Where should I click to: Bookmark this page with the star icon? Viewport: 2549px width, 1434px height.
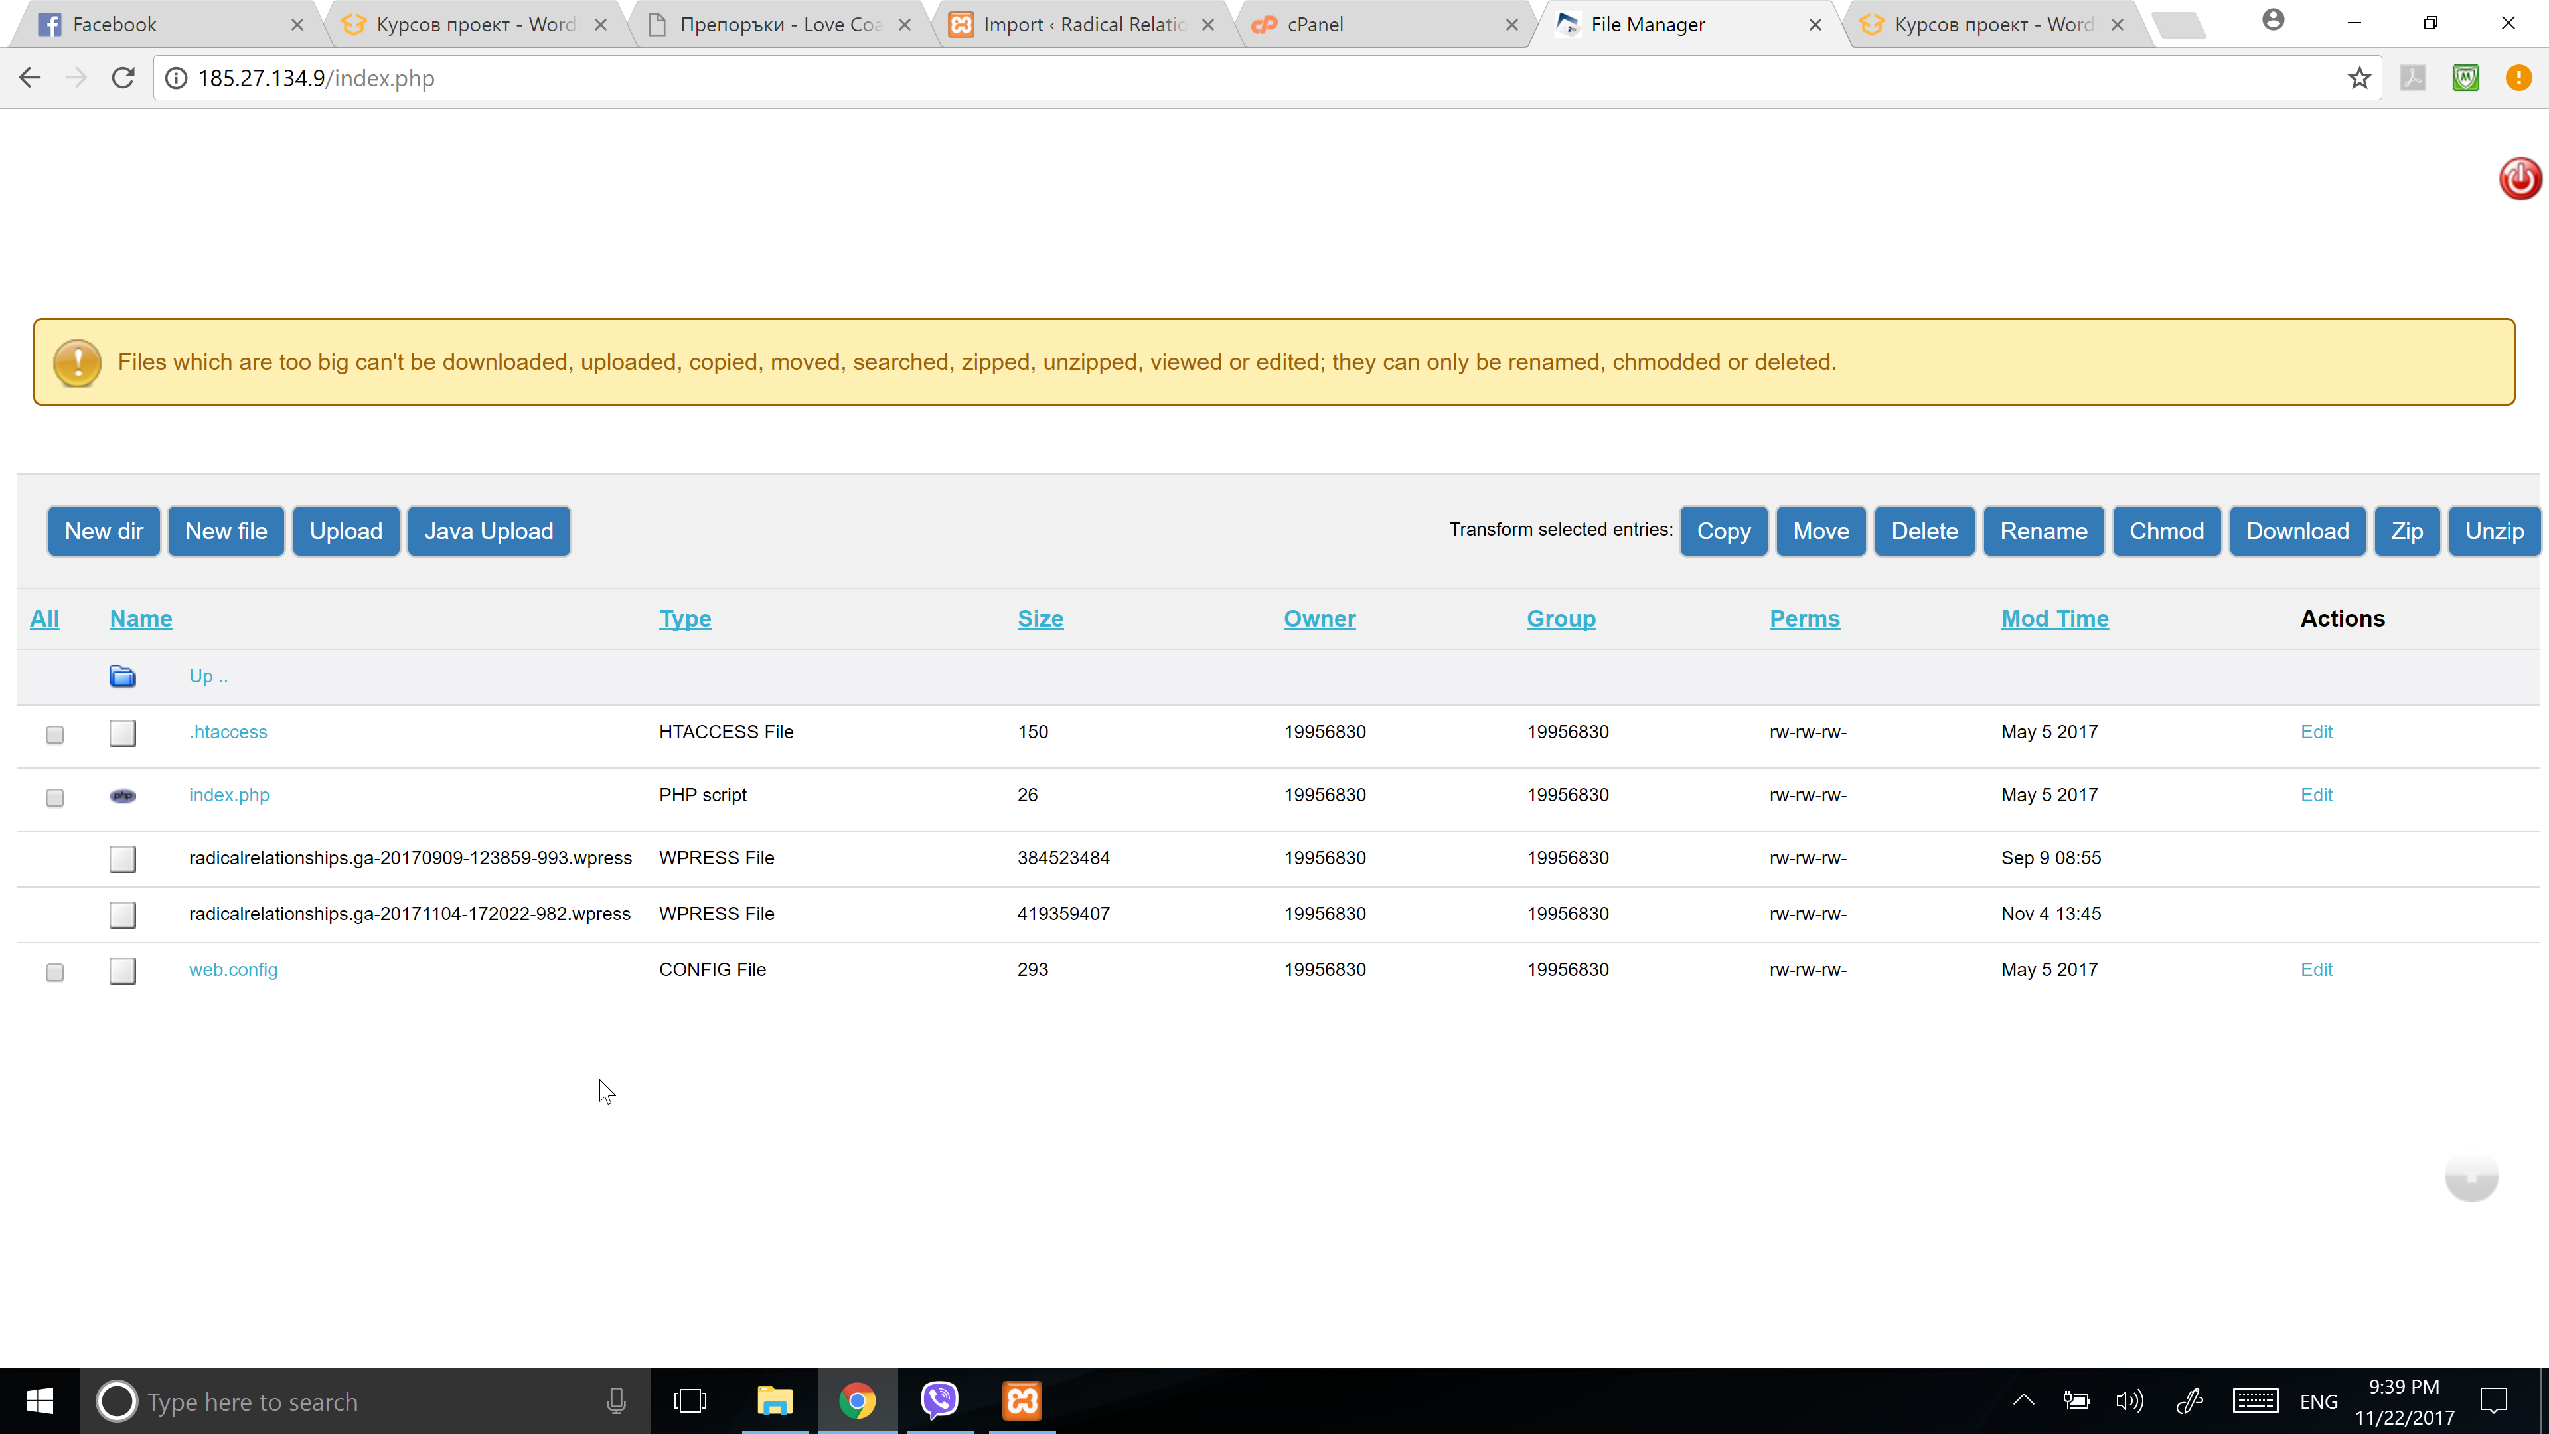coord(2359,78)
